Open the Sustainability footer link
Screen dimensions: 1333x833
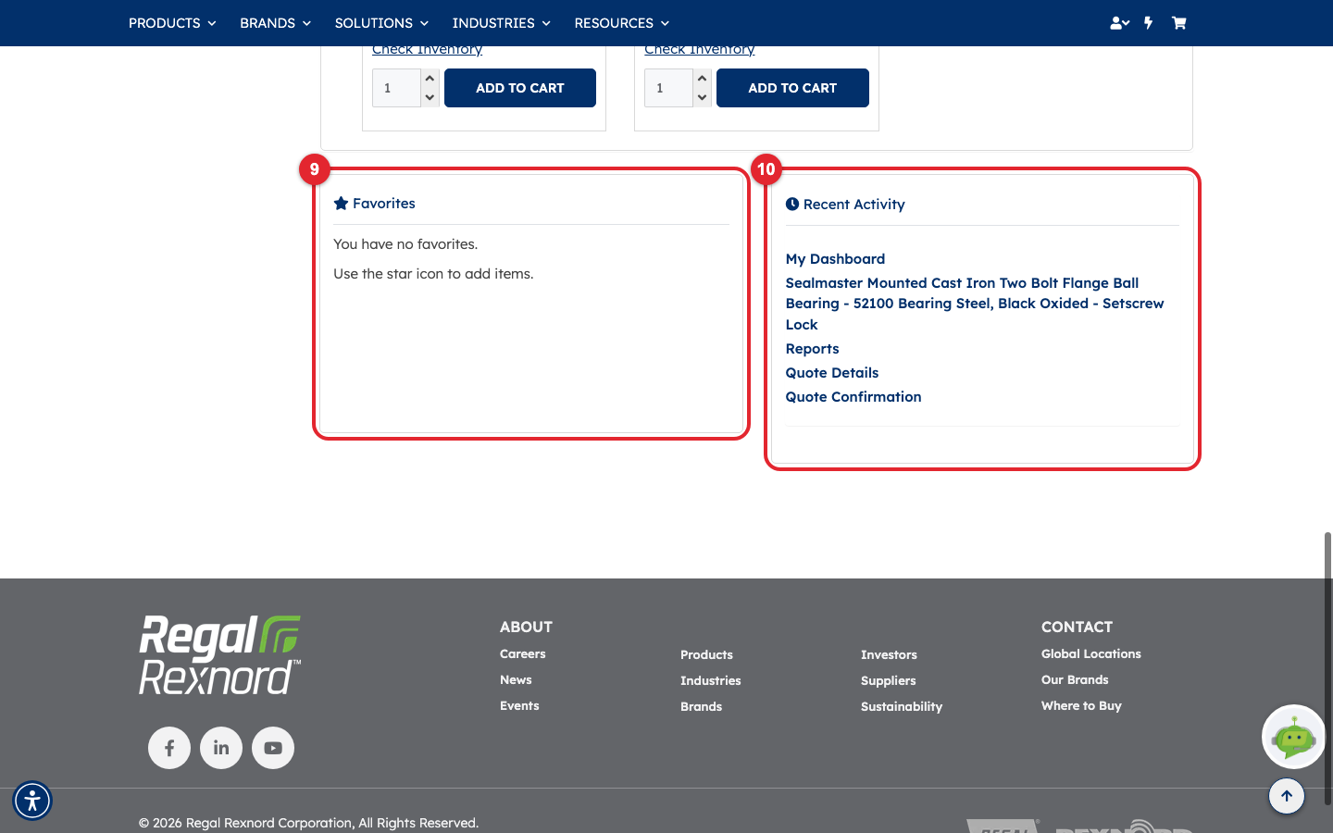pos(902,706)
